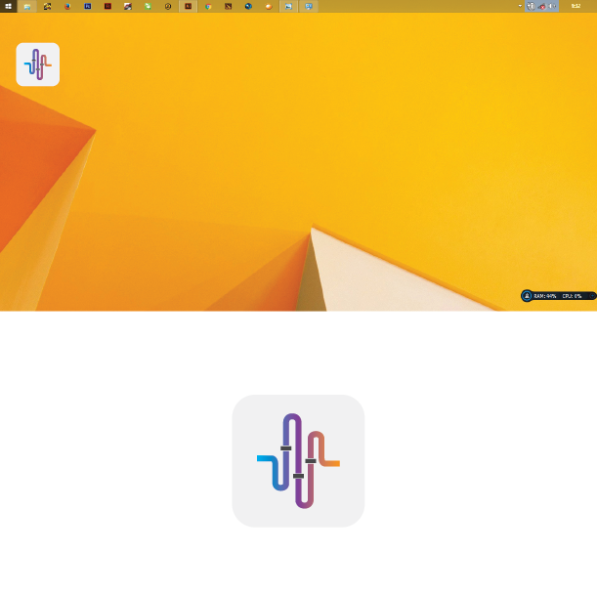
Task: Launch Firefox from the taskbar
Action: click(67, 6)
